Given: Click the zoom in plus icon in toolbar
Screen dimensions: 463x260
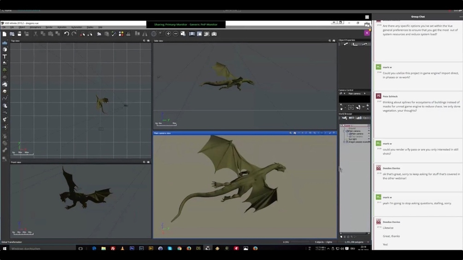Looking at the screenshot, I should coord(168,34).
